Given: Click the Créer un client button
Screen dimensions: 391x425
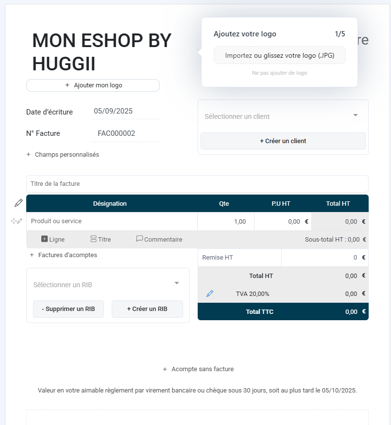Looking at the screenshot, I should click(283, 141).
